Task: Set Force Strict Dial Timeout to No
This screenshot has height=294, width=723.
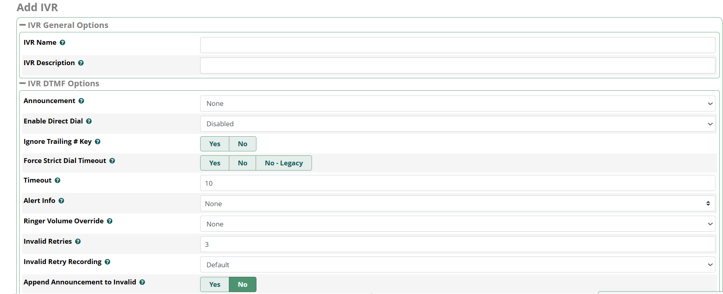Action: 242,163
